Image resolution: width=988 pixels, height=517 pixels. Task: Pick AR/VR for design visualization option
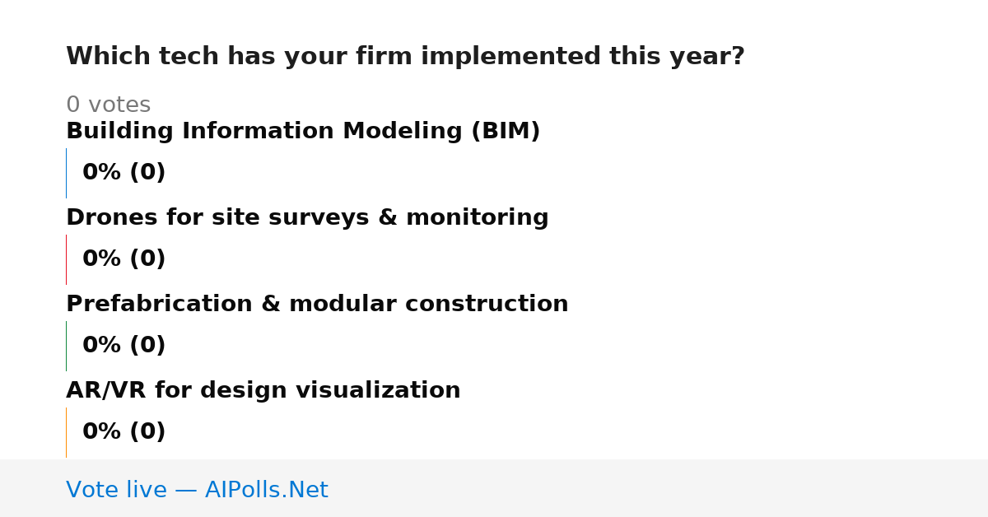(x=263, y=391)
